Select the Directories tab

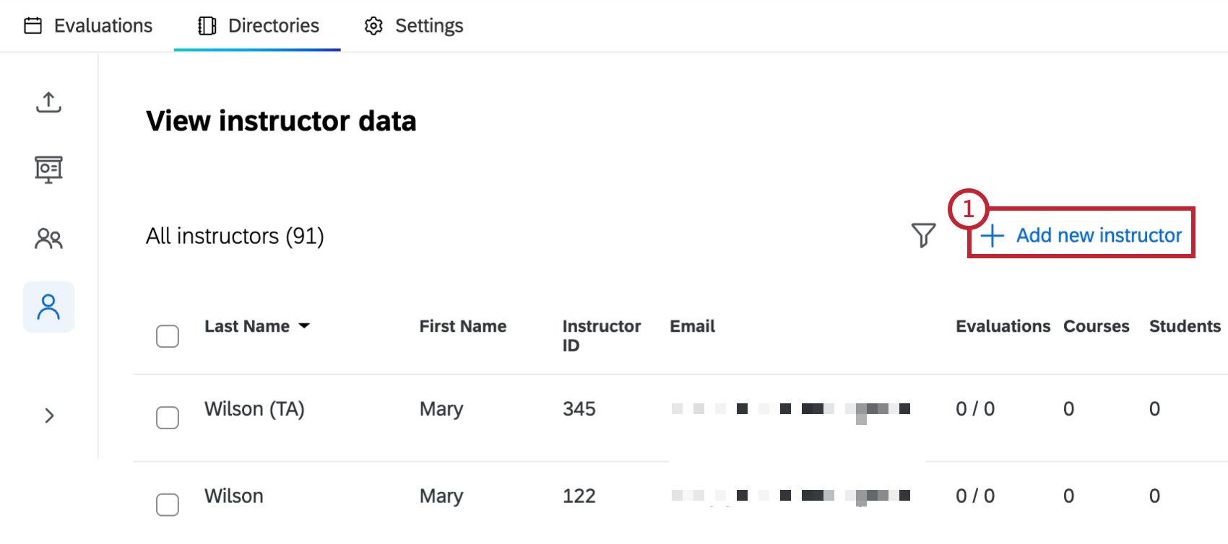(274, 25)
